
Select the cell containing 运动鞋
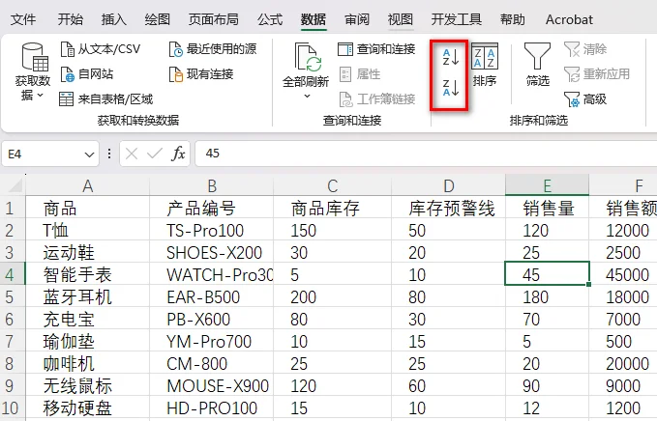click(x=88, y=252)
